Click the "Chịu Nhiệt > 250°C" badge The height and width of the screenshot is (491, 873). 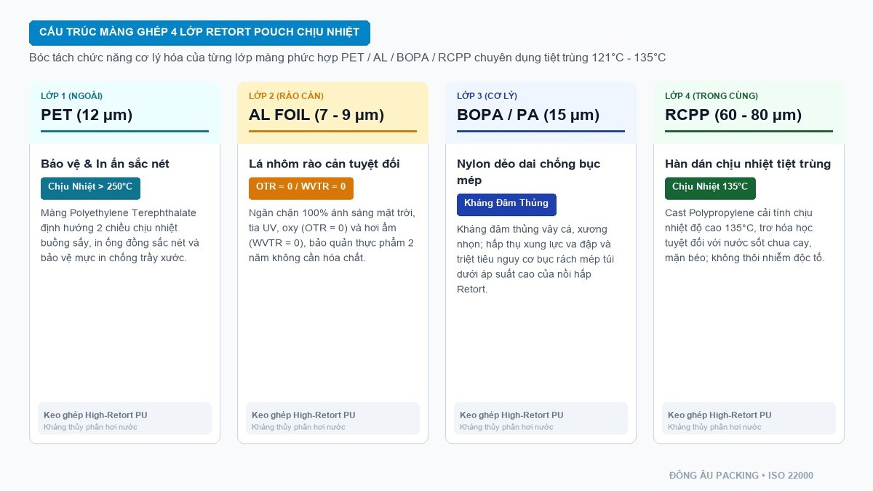pyautogui.click(x=90, y=188)
